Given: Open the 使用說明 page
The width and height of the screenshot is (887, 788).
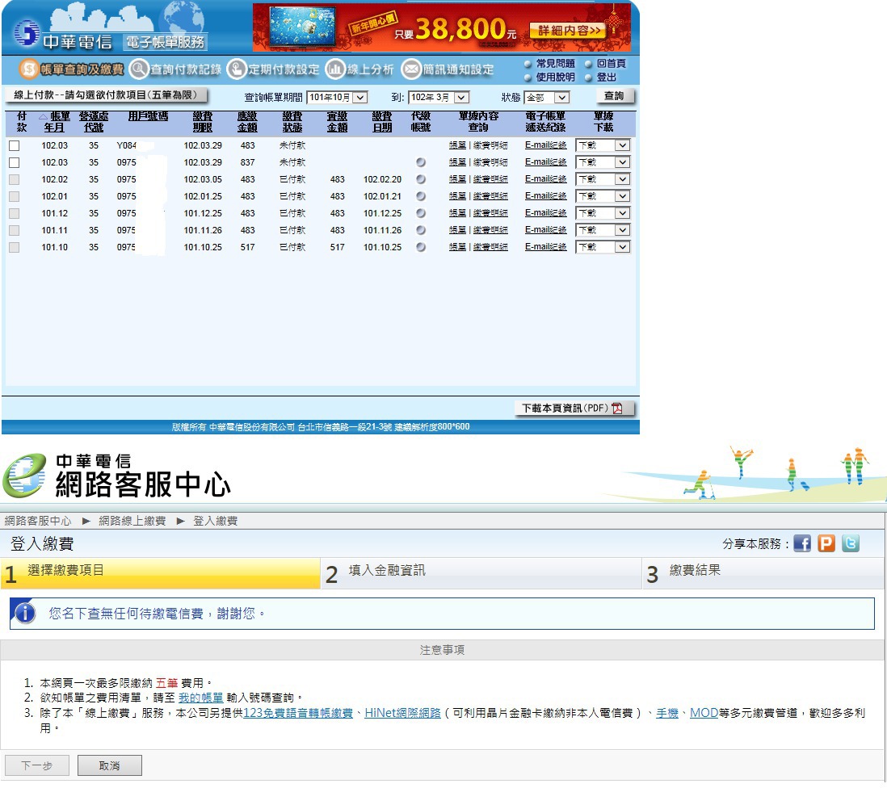Looking at the screenshot, I should pyautogui.click(x=555, y=77).
